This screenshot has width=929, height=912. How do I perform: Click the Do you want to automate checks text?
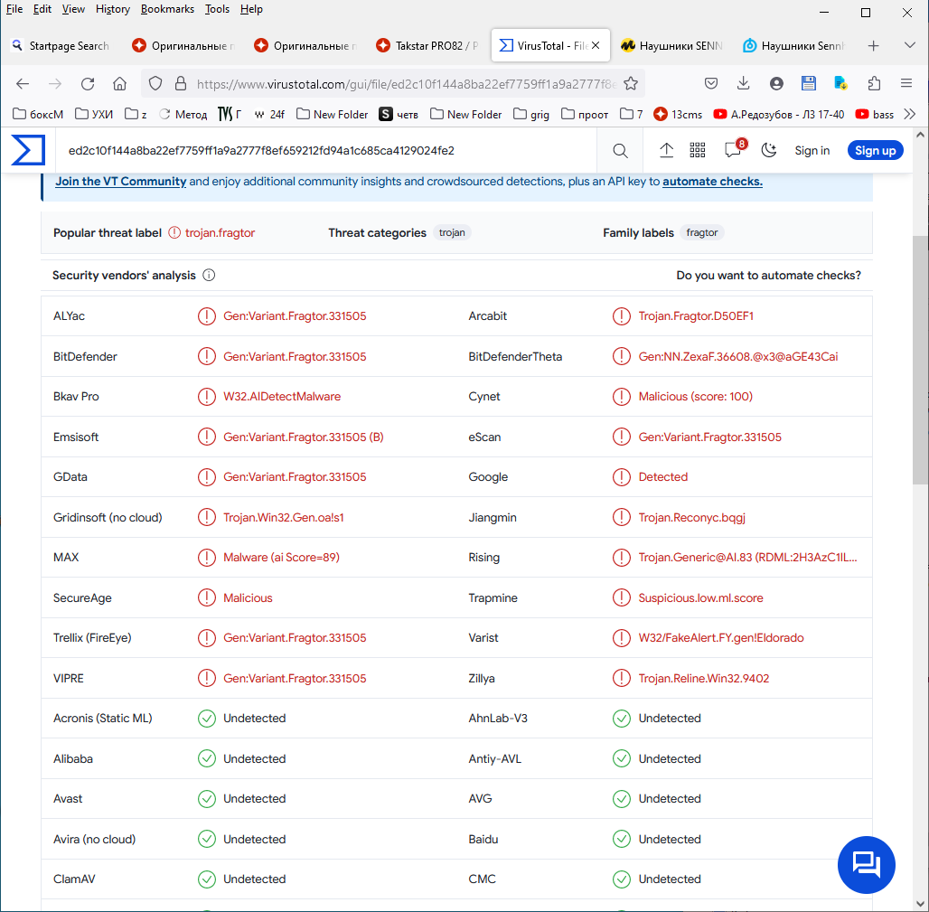[768, 275]
